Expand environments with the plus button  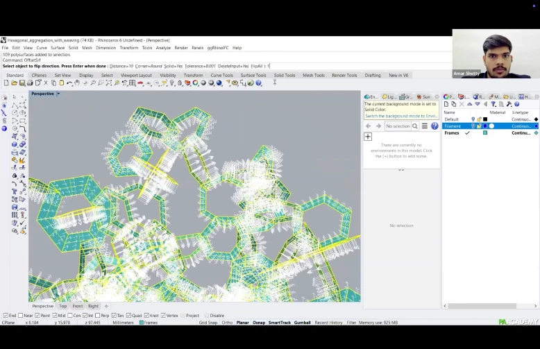pyautogui.click(x=368, y=137)
